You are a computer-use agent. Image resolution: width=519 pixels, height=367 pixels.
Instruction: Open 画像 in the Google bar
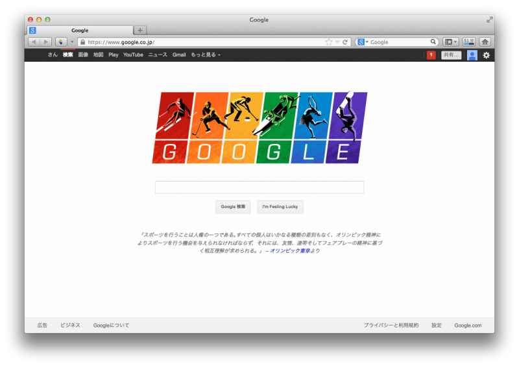(83, 54)
